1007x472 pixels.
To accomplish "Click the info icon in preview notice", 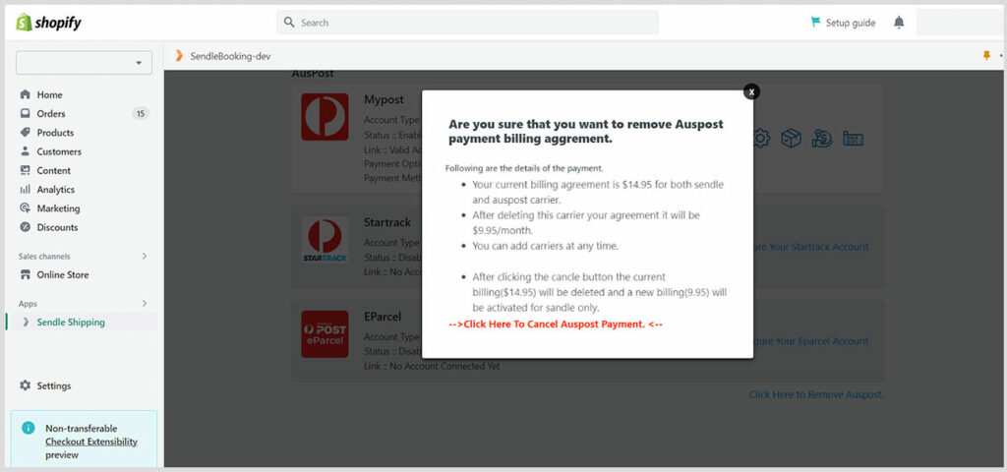I will tap(29, 428).
